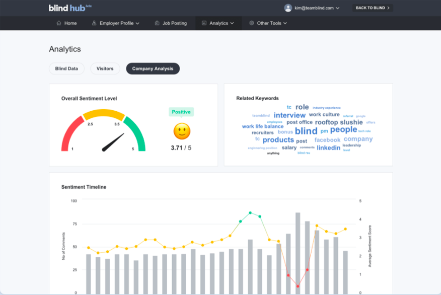Click the highest green point on timeline
This screenshot has height=295, width=441.
click(250, 213)
